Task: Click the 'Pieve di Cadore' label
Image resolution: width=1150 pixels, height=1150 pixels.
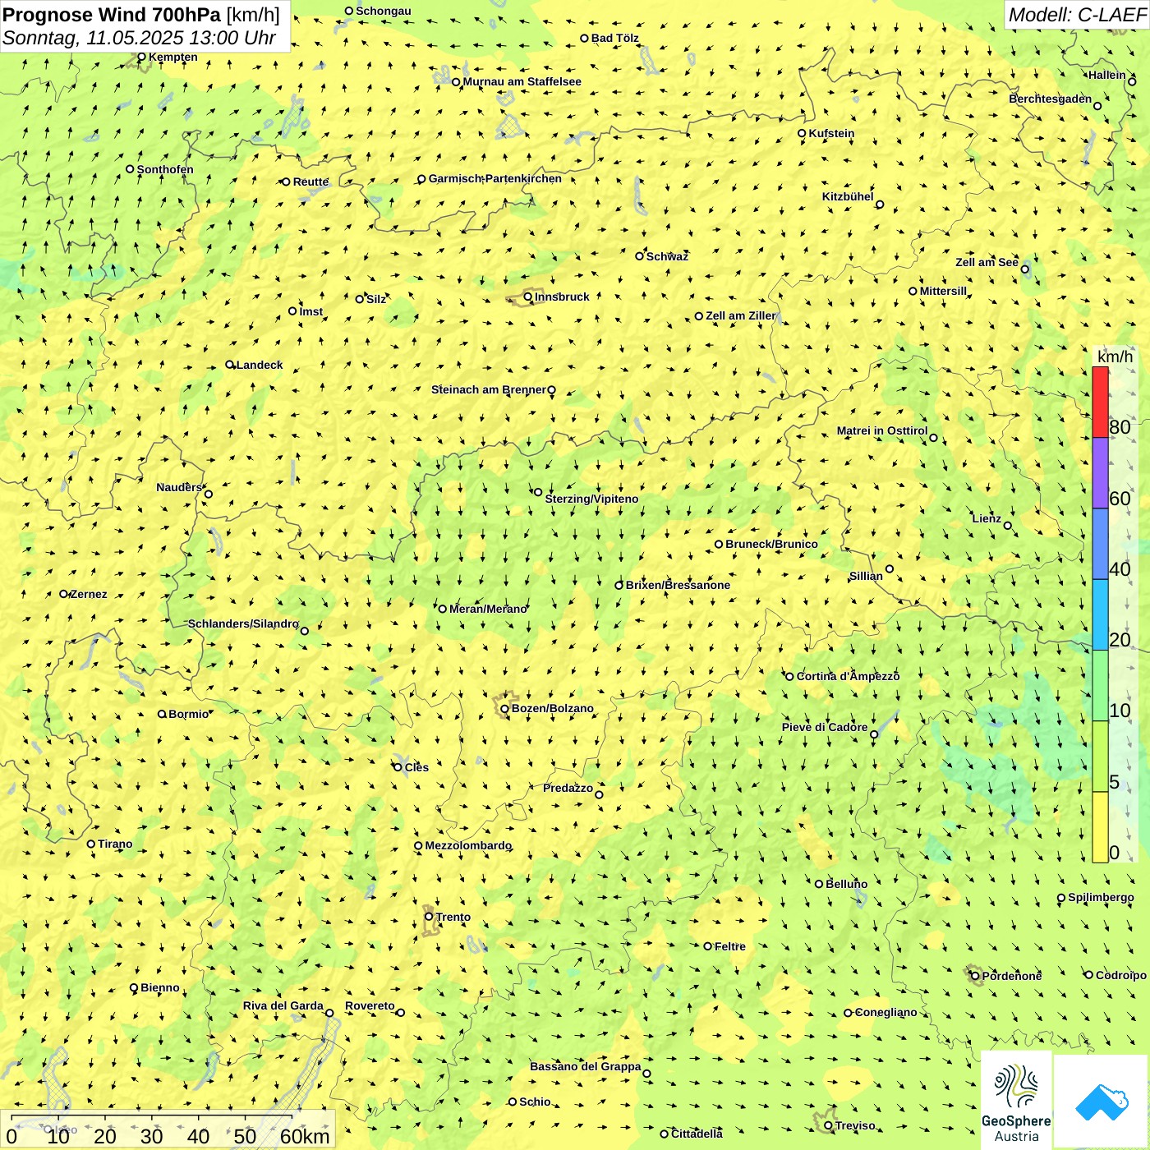Action: [825, 727]
